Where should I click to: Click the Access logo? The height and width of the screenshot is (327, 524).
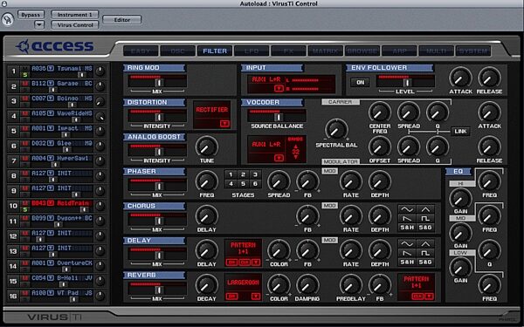tap(55, 46)
